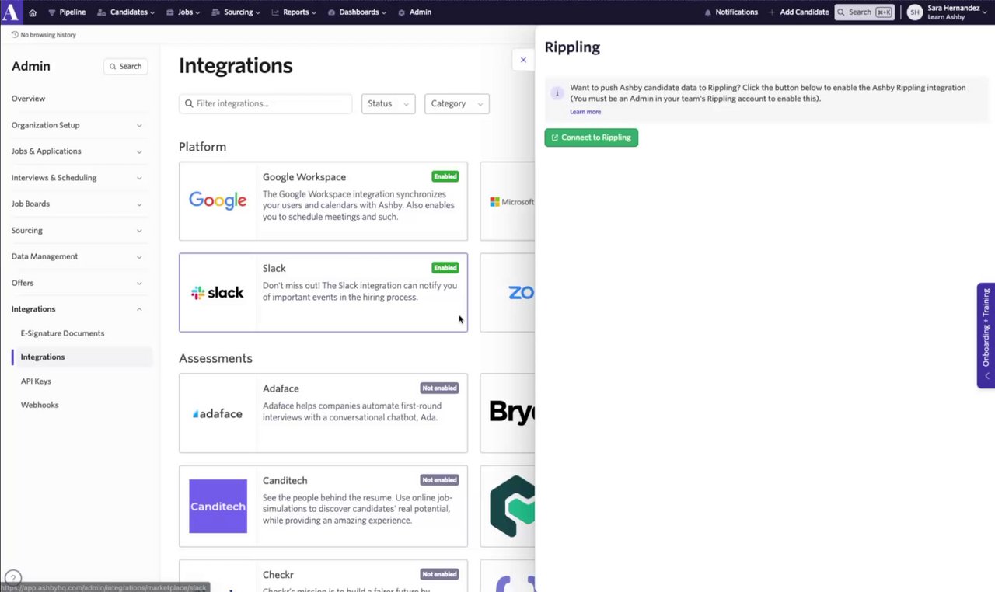Image resolution: width=995 pixels, height=592 pixels.
Task: Open the Jobs dropdown menu
Action: (183, 12)
